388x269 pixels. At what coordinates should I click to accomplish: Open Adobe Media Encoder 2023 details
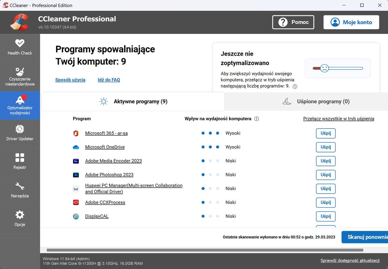click(x=113, y=161)
